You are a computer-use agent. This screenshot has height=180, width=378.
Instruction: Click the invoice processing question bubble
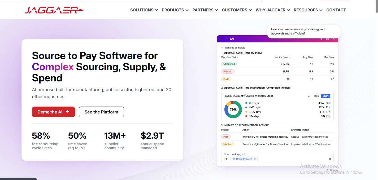304,32
